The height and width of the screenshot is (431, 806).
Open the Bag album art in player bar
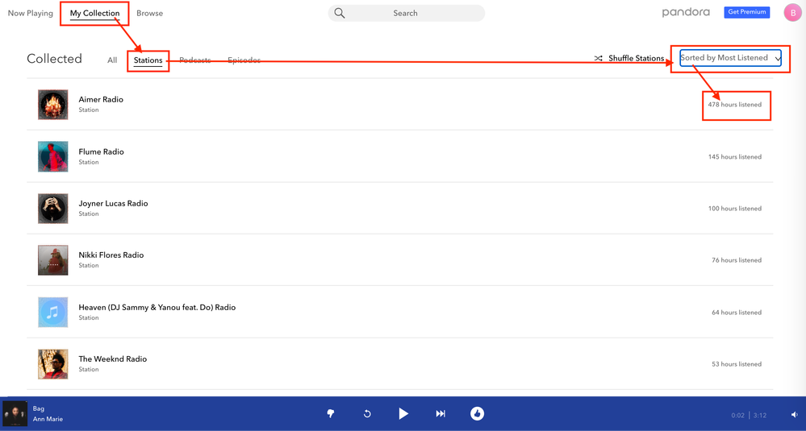pos(15,414)
